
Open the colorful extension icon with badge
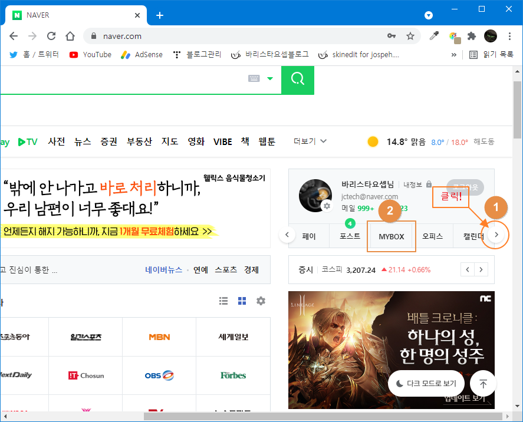point(454,37)
